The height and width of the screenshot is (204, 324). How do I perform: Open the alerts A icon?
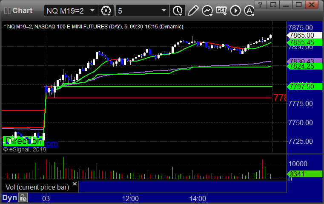(x=249, y=11)
